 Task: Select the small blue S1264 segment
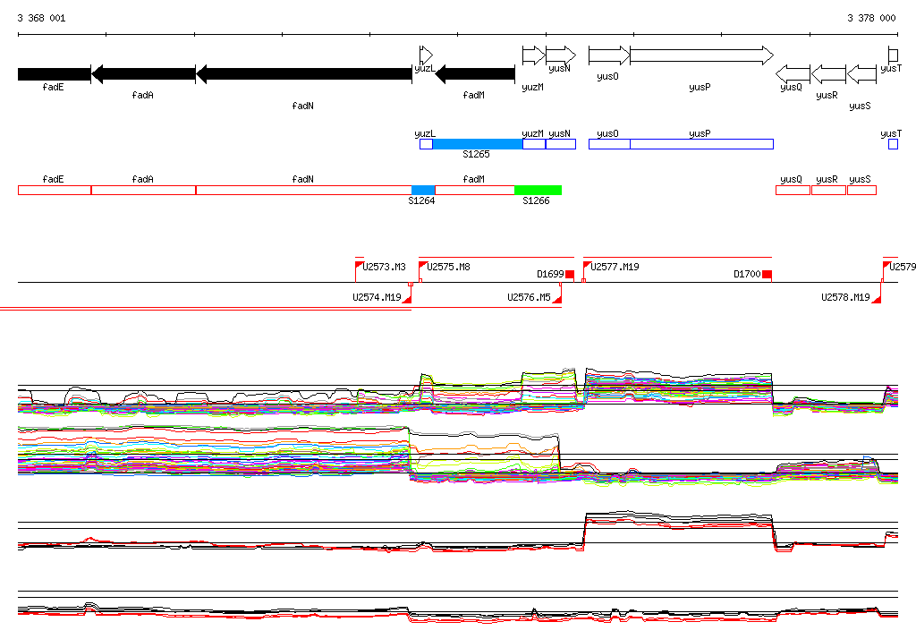pos(423,190)
